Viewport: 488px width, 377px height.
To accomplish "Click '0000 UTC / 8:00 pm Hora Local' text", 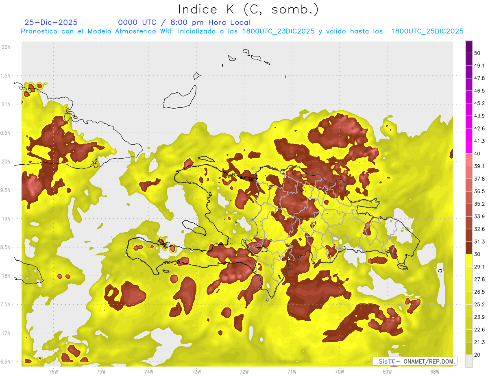I will click(x=184, y=22).
